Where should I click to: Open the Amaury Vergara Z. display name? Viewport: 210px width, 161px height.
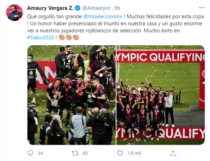click(x=50, y=8)
